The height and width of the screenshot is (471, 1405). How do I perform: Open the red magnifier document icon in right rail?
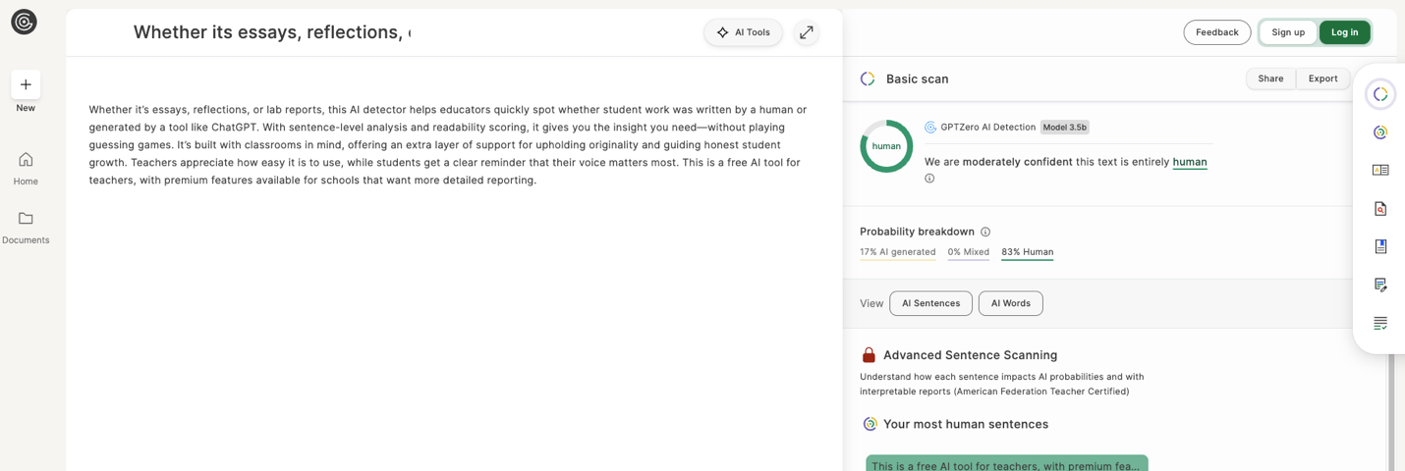pos(1380,208)
